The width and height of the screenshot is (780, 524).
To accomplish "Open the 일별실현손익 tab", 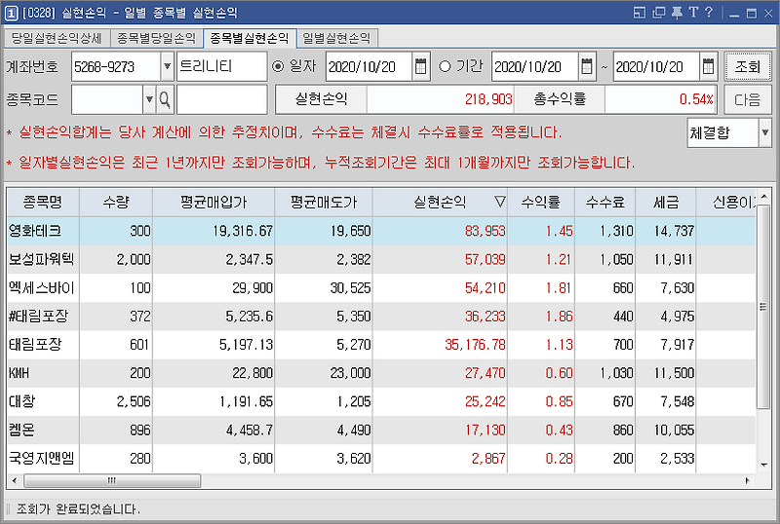I will 336,38.
